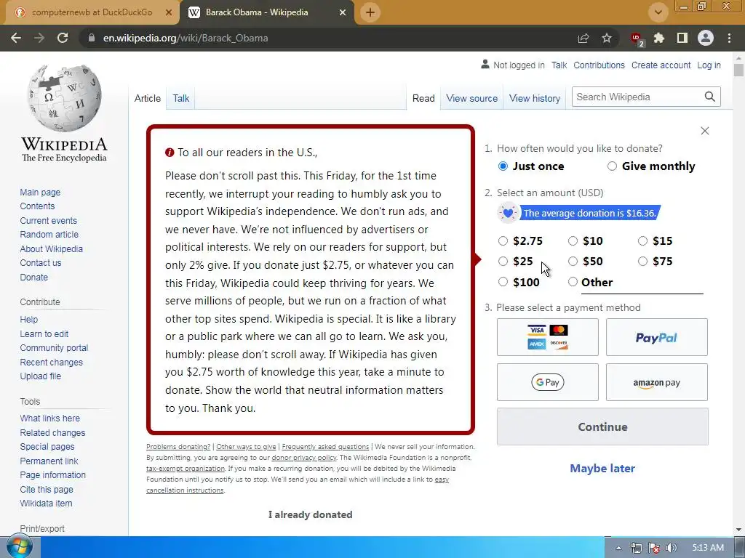The height and width of the screenshot is (558, 745).
Task: Click the network tray icon
Action: [636, 548]
